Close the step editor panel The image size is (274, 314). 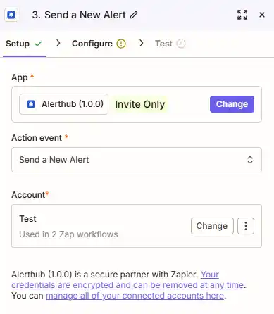[x=262, y=15]
